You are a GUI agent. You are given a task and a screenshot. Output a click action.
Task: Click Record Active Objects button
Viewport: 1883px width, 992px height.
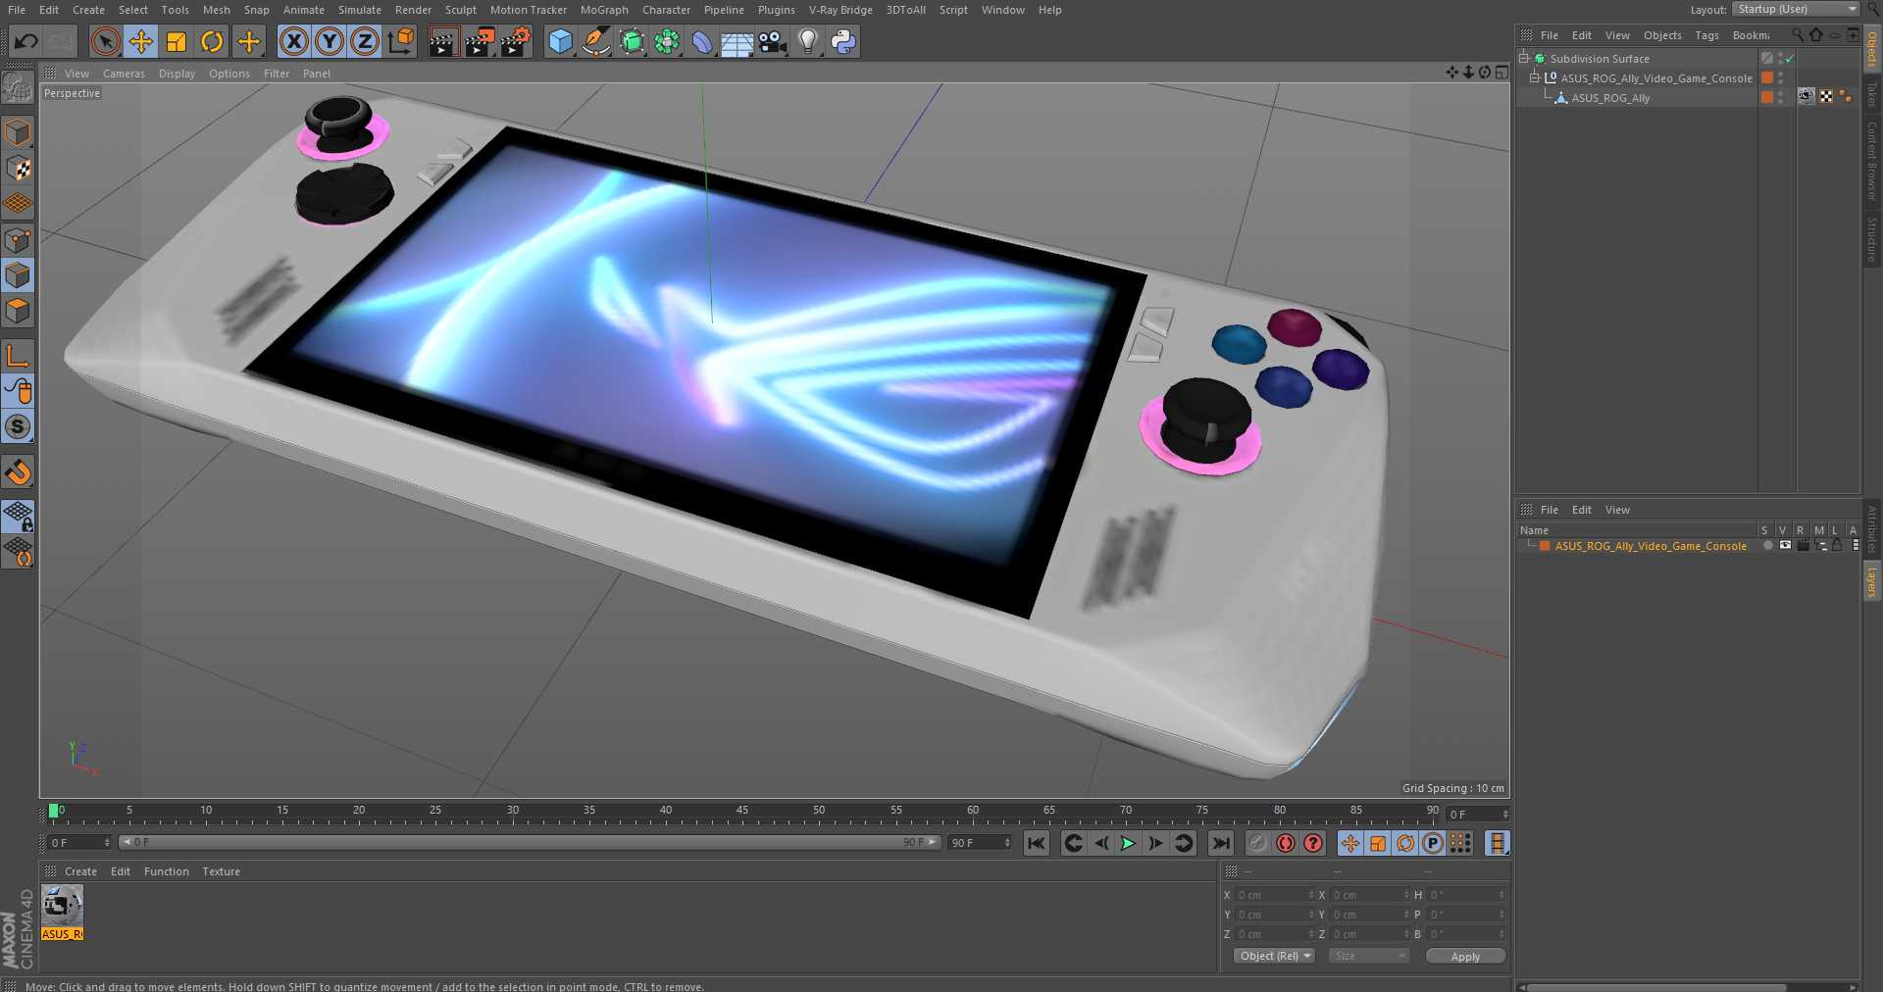1258,843
